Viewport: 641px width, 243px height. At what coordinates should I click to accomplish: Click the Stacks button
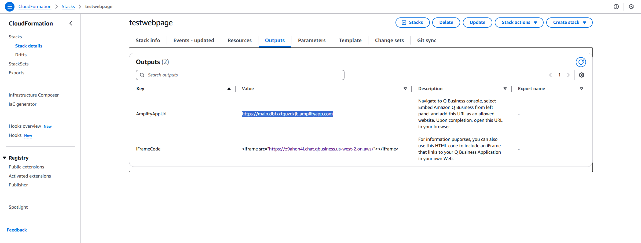coord(412,23)
